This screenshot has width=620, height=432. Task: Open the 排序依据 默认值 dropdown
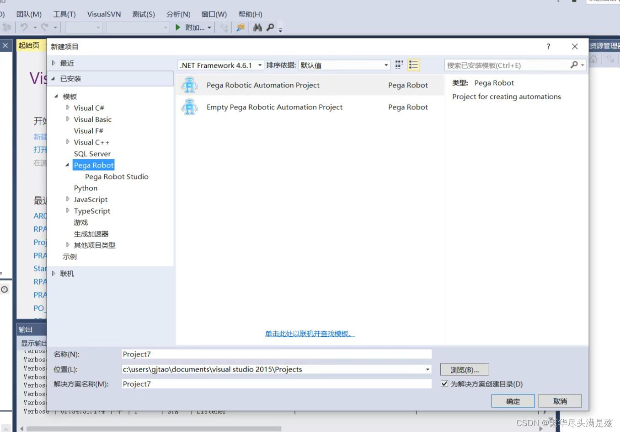coord(386,65)
